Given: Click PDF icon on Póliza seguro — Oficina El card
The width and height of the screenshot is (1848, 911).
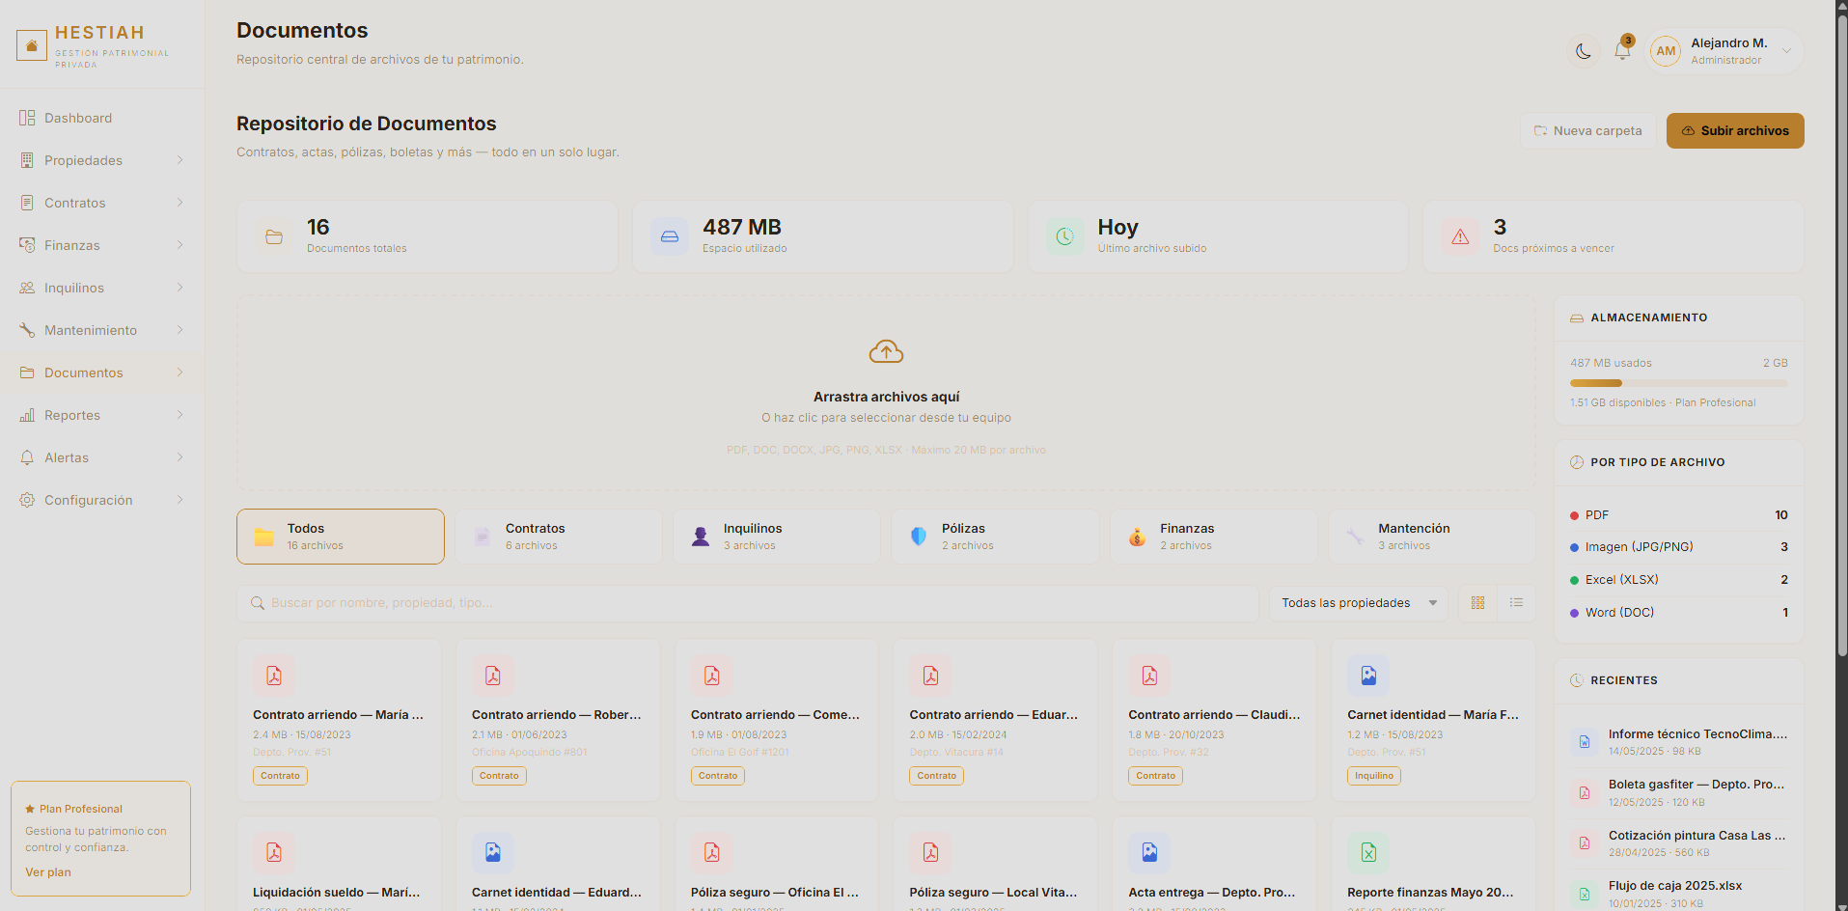Looking at the screenshot, I should coord(712,853).
